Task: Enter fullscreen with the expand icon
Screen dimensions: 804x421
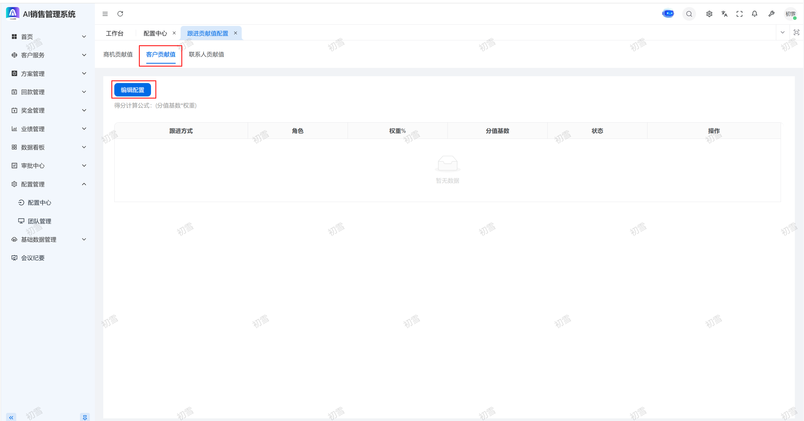Action: pos(739,14)
